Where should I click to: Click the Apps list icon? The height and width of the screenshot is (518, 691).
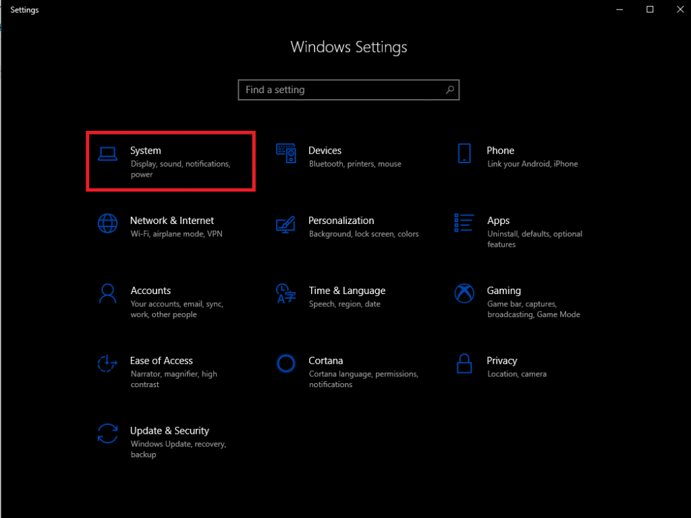pos(464,223)
